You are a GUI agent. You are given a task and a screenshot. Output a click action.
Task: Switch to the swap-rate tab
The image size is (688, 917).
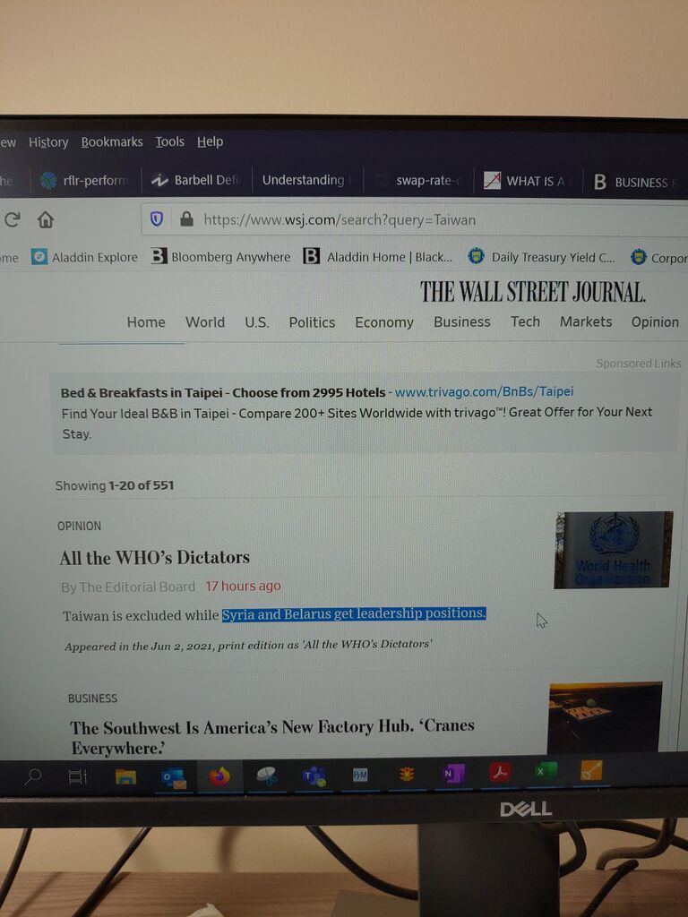pyautogui.click(x=420, y=181)
